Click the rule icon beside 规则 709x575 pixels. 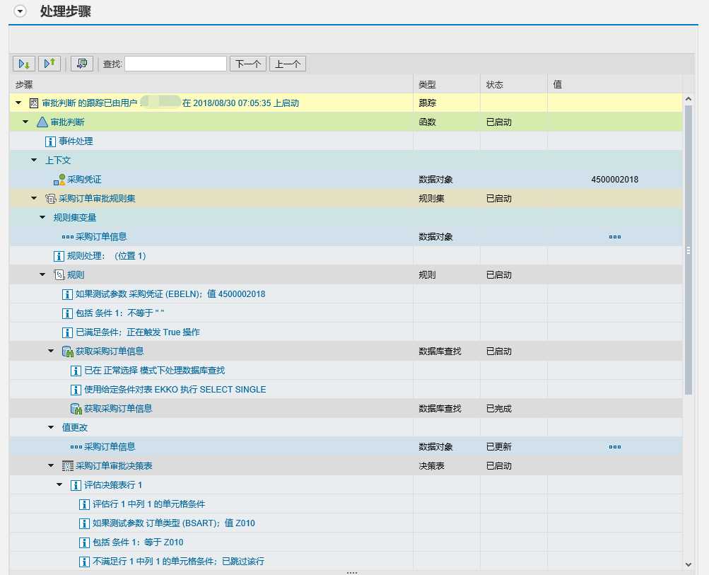(x=59, y=274)
